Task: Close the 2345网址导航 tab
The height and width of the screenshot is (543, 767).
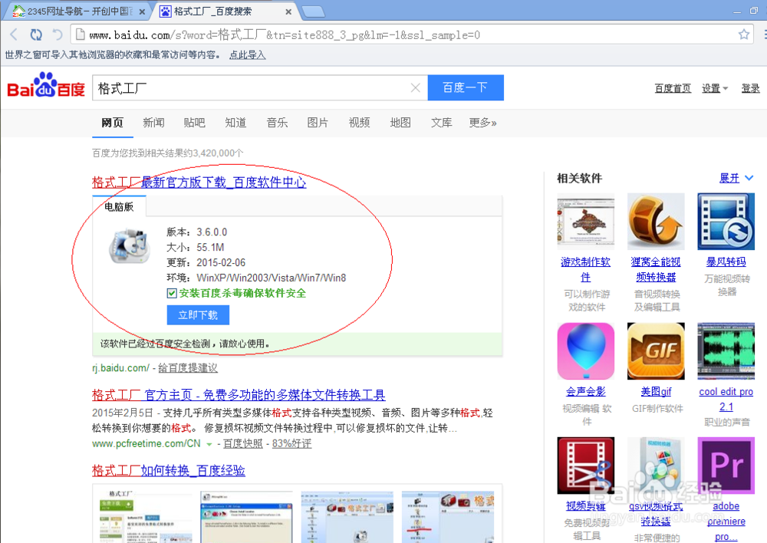Action: (142, 12)
